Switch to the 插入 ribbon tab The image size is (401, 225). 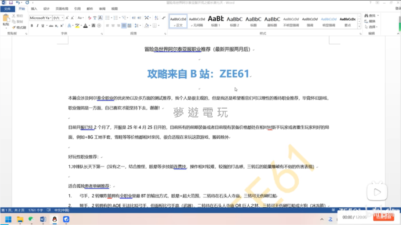pos(34,8)
